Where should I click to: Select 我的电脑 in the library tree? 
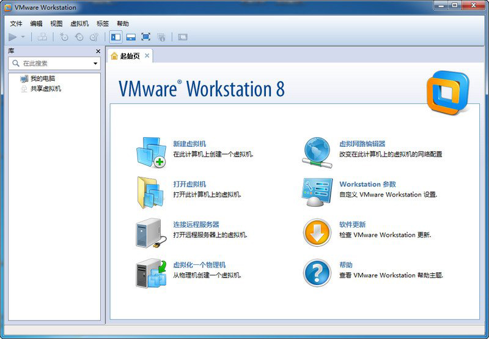tap(43, 78)
